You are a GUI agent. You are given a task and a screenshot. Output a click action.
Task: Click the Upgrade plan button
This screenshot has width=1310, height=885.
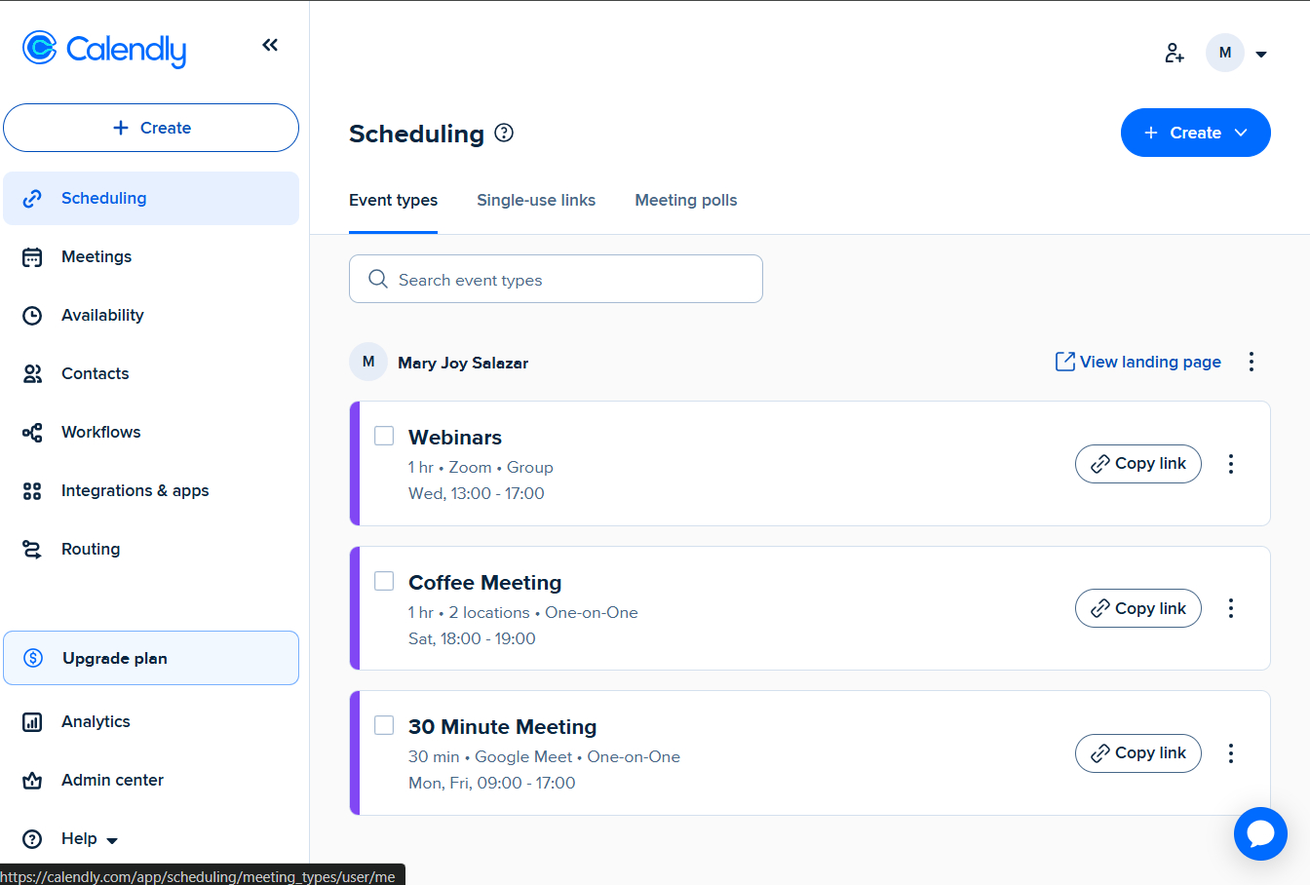(151, 658)
